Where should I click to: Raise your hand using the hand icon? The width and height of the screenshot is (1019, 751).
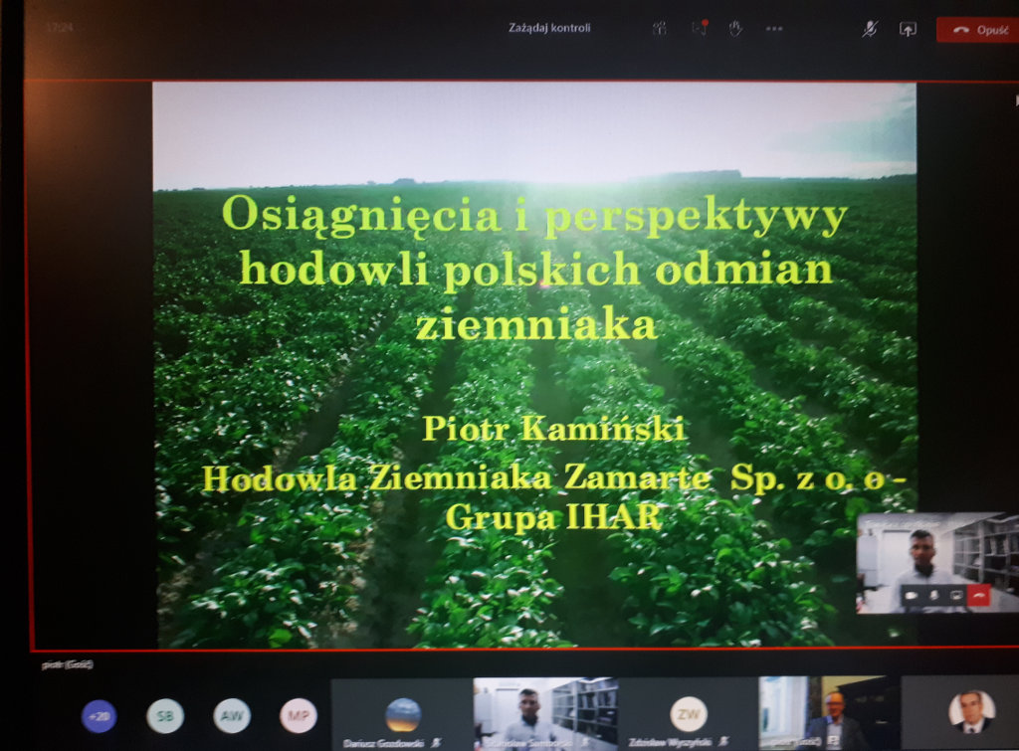(735, 29)
